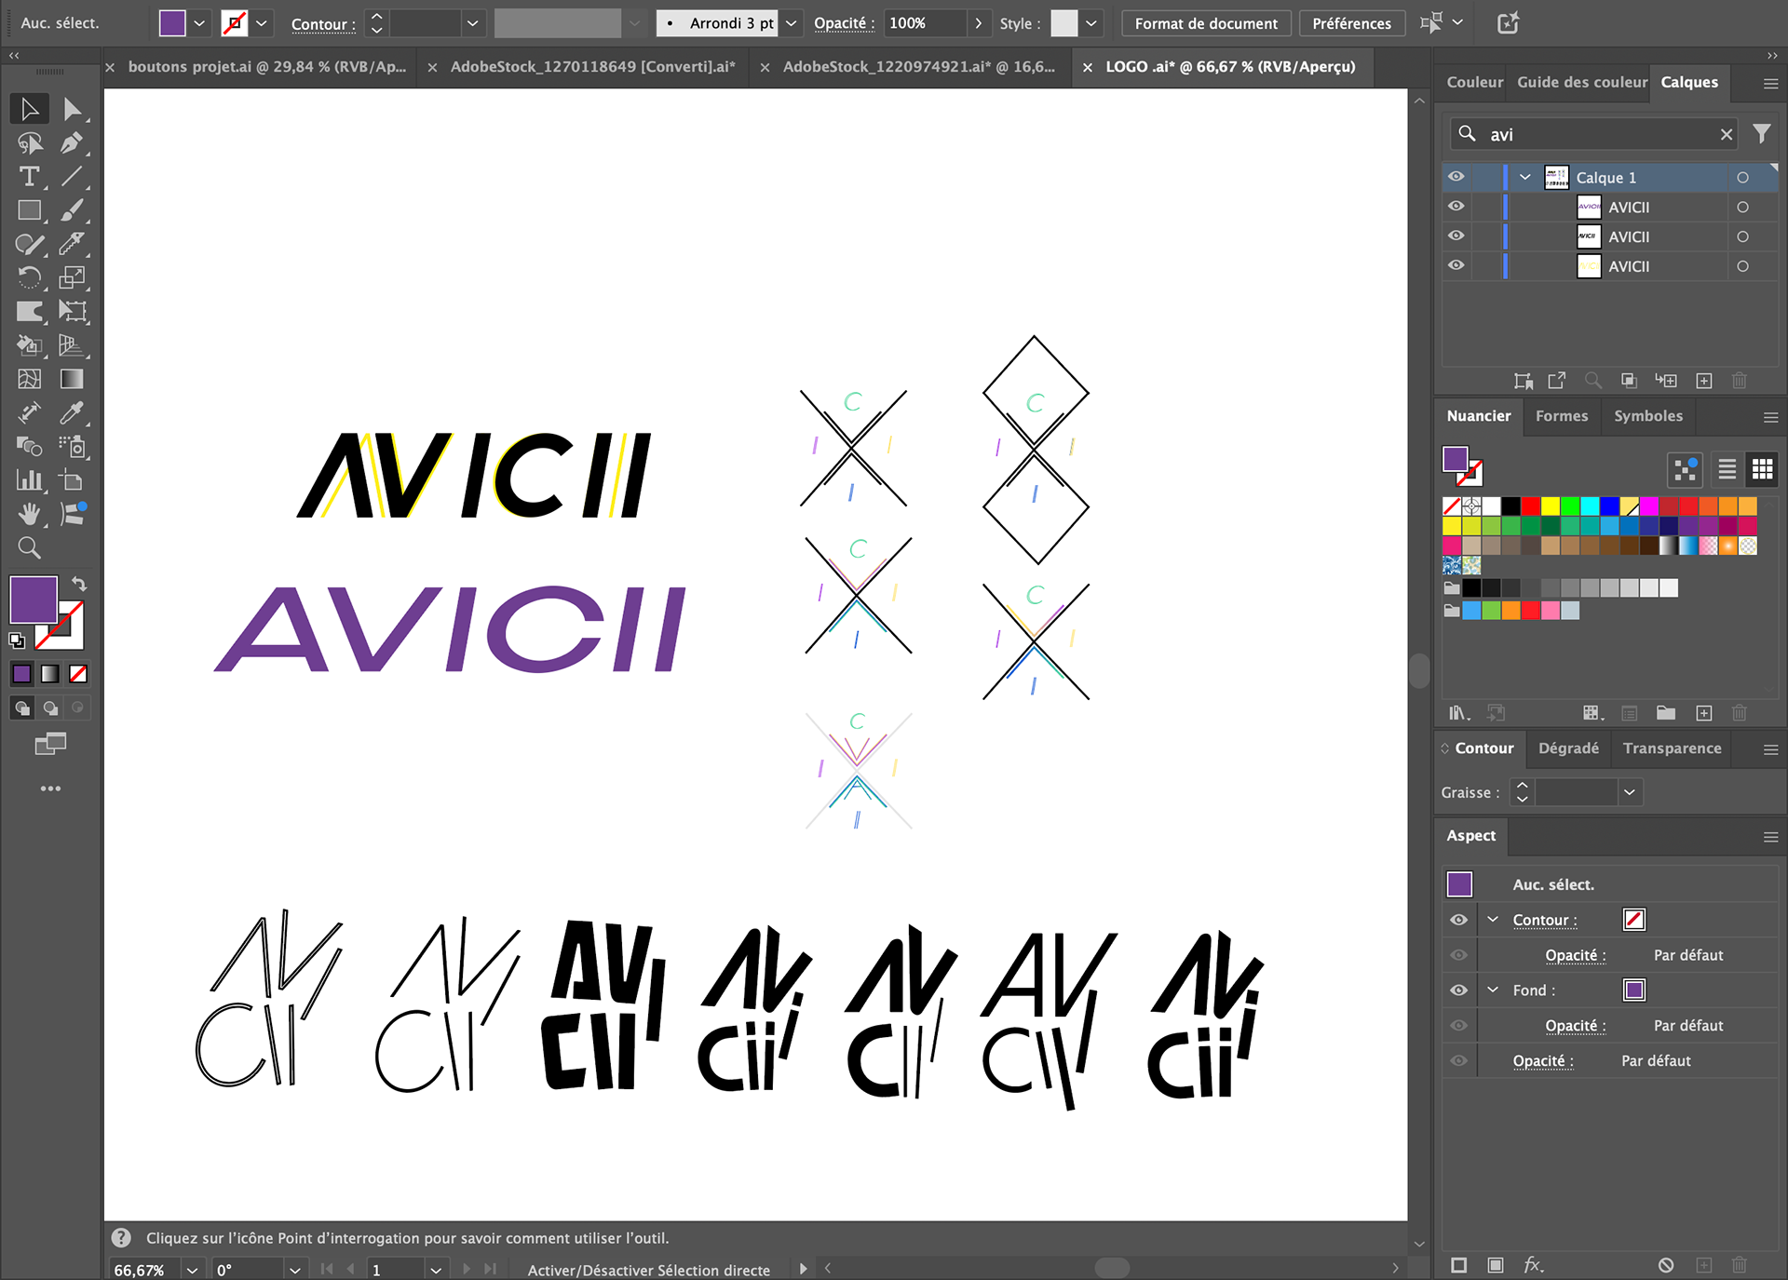The width and height of the screenshot is (1788, 1280).
Task: Select the Lasso tool
Action: [x=29, y=142]
